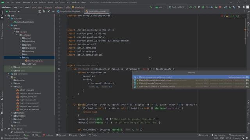Screen dimensions: 250x140
Task: Click the Make Project hammer icon
Action: (x=150, y=7)
